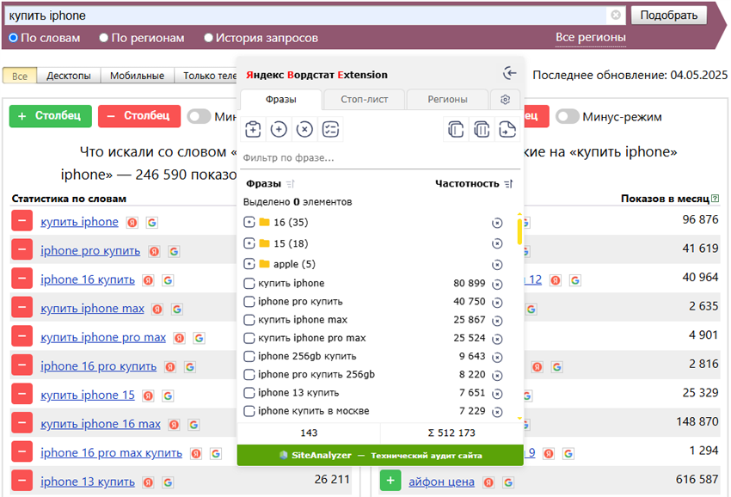
Task: Click the select-all checklist icon
Action: coord(330,129)
